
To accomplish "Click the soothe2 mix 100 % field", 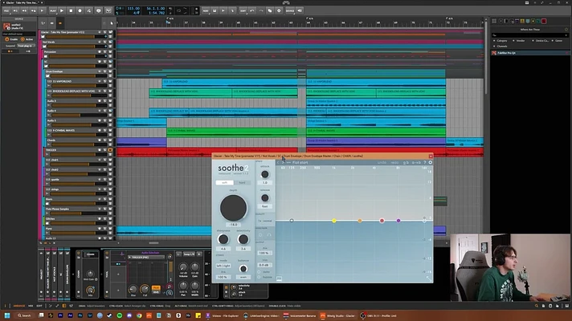I will coord(264,253).
